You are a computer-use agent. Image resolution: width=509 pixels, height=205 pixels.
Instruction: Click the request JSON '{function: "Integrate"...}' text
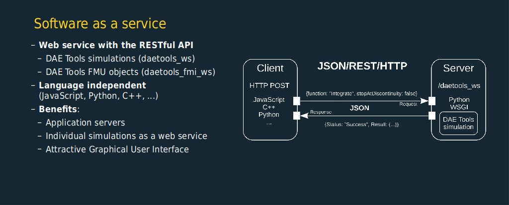click(361, 93)
